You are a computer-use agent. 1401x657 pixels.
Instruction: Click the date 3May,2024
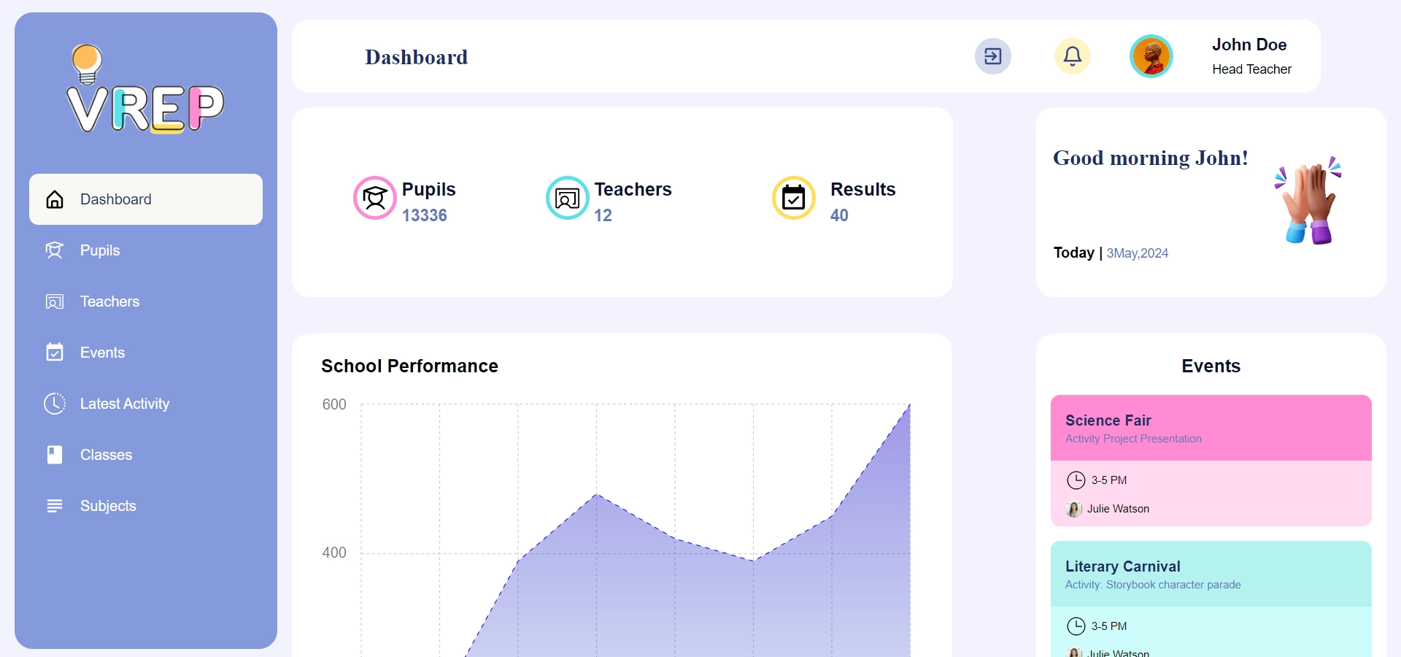point(1138,253)
